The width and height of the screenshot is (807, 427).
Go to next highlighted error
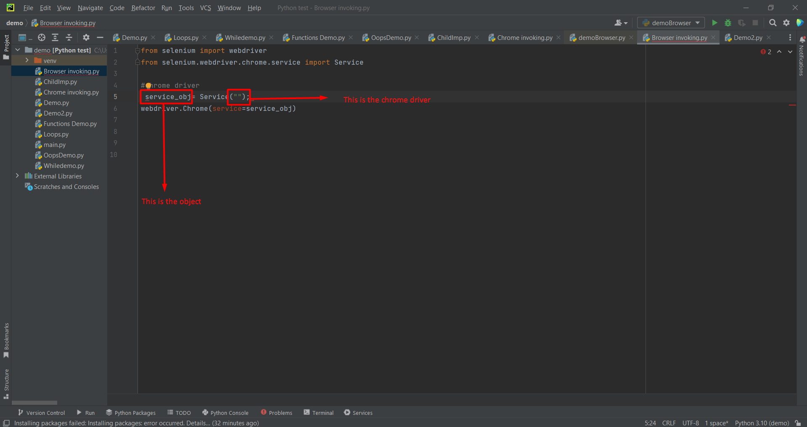(790, 52)
